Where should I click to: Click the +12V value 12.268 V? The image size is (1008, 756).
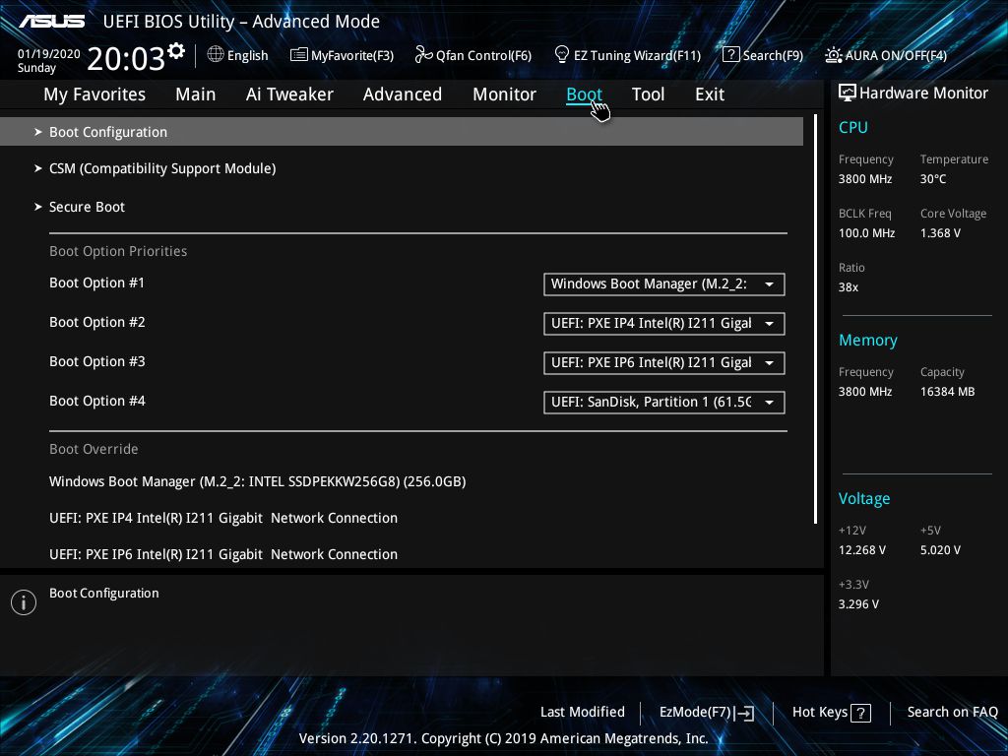pyautogui.click(x=862, y=550)
